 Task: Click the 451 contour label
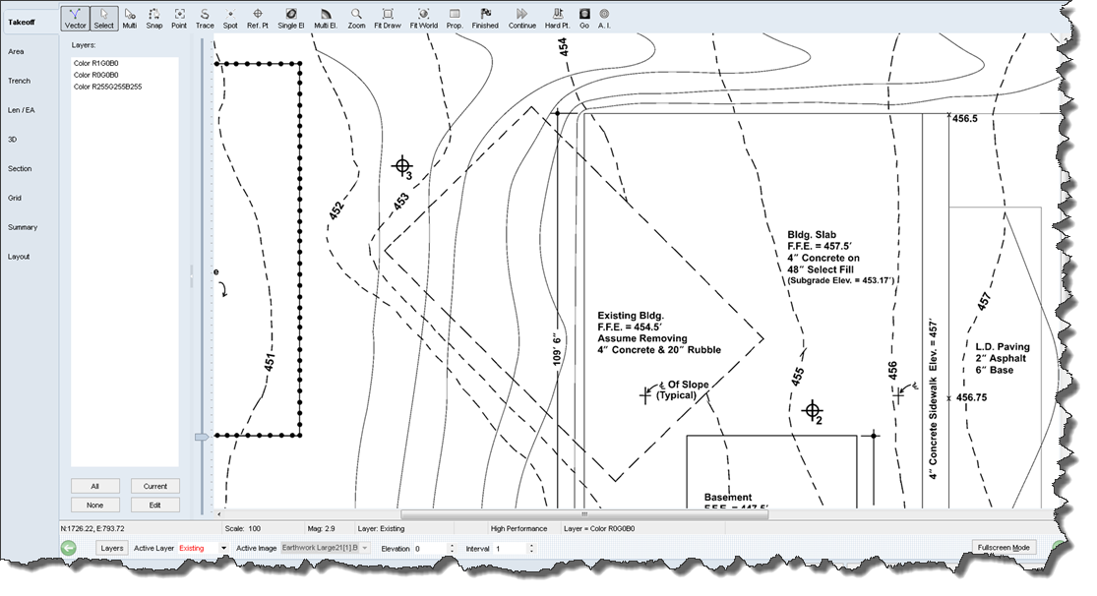(270, 362)
